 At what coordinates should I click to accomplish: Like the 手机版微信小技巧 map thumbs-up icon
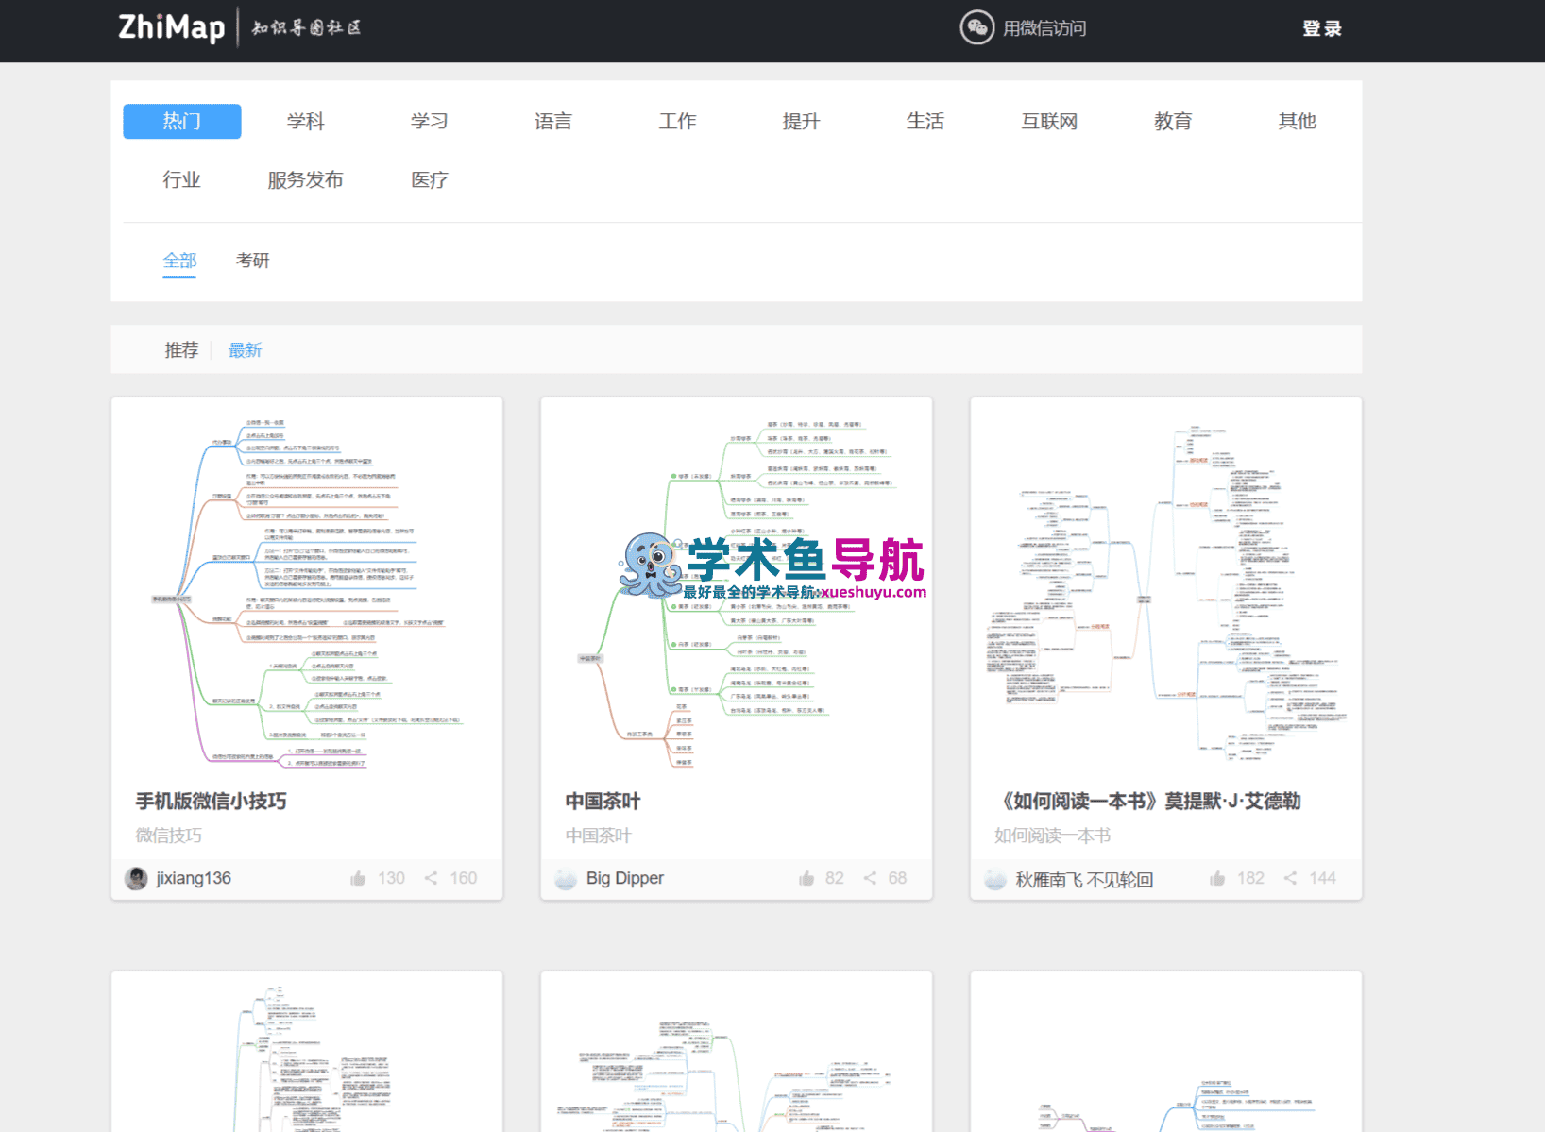pos(358,878)
